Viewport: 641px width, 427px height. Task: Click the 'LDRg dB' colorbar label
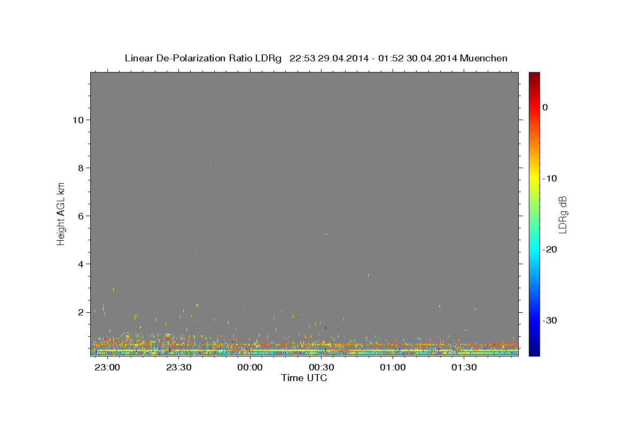click(562, 215)
